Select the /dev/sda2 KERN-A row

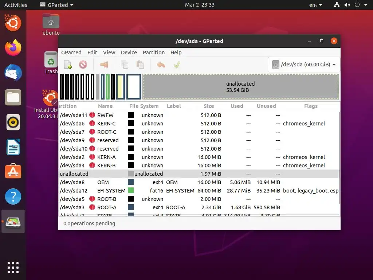tap(199, 157)
